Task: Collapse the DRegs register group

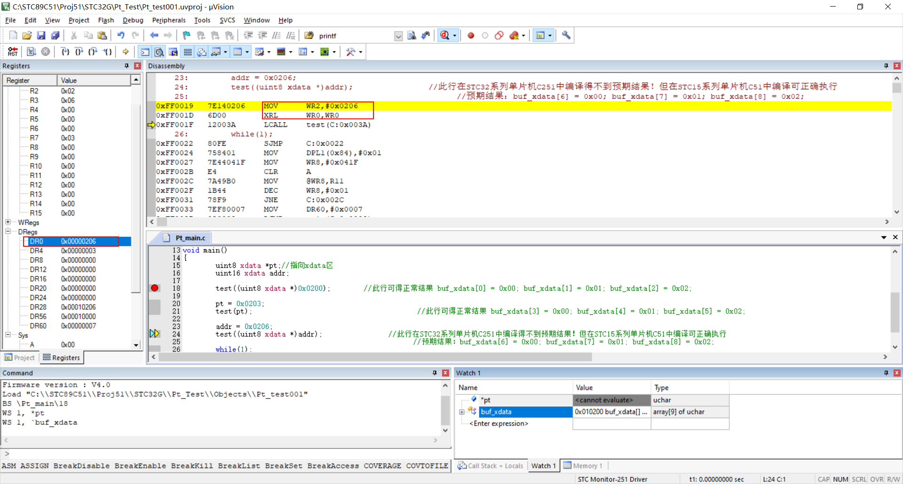Action: (8, 231)
